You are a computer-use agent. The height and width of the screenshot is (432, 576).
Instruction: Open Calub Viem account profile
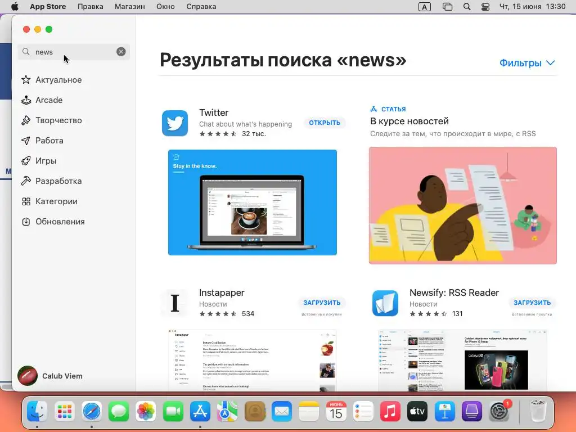coord(51,376)
